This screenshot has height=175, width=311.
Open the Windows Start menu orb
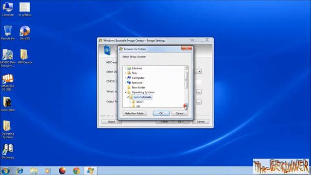pyautogui.click(x=5, y=171)
